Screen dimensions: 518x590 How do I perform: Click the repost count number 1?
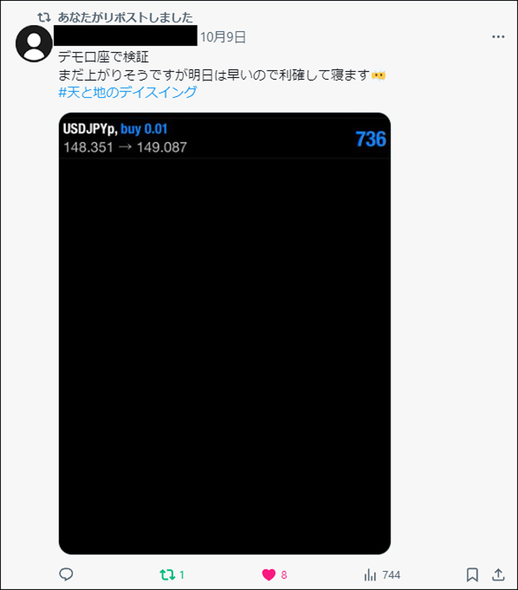pos(182,575)
